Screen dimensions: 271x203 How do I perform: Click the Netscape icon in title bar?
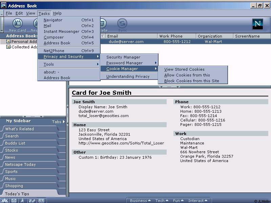click(x=4, y=5)
